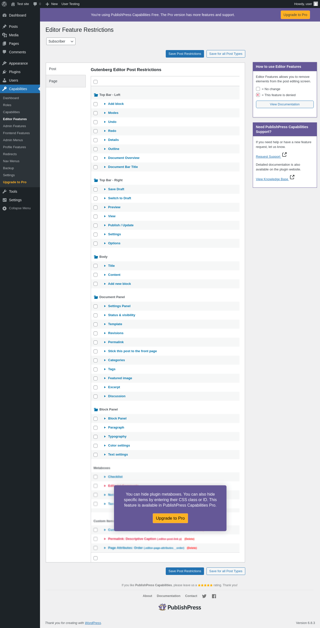Click the Body section folder icon
This screenshot has height=628, width=320.
[96, 257]
